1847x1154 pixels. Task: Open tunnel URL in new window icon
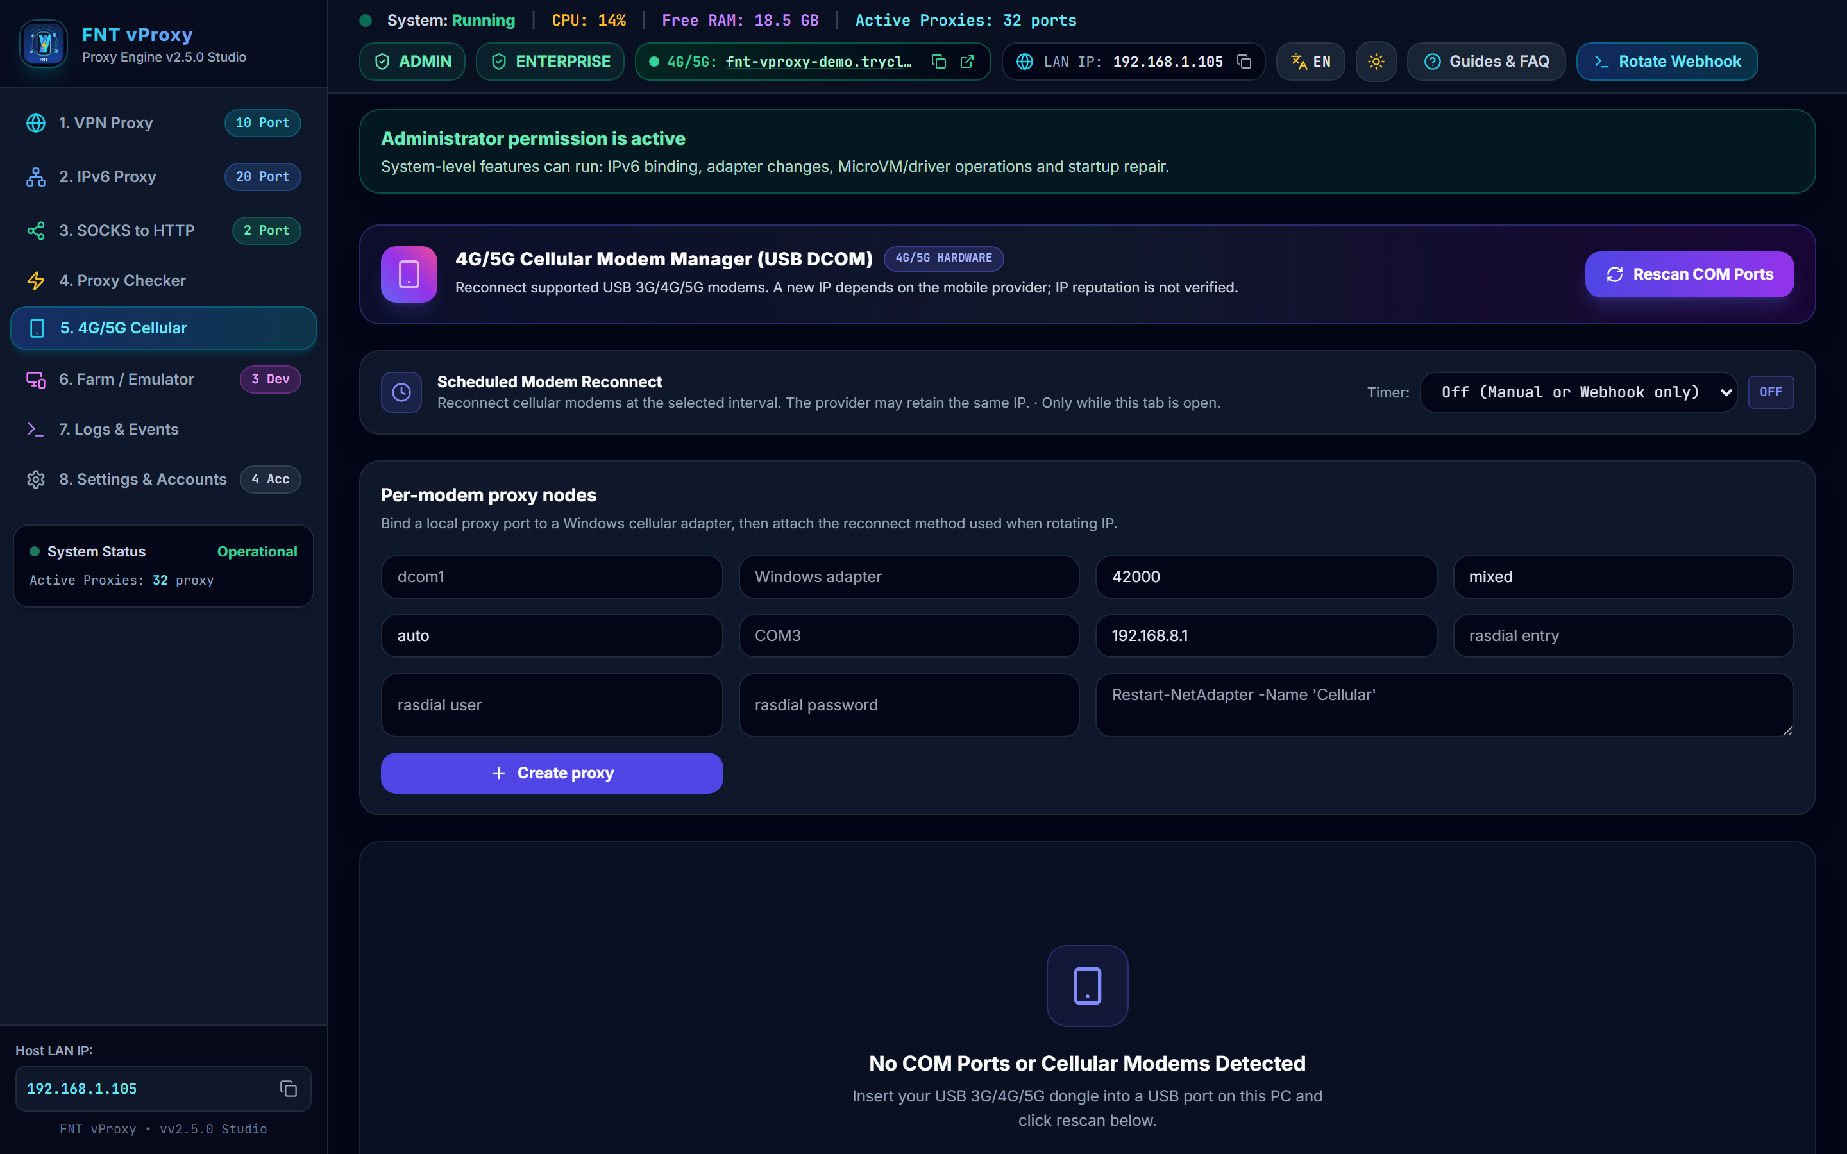(x=967, y=62)
